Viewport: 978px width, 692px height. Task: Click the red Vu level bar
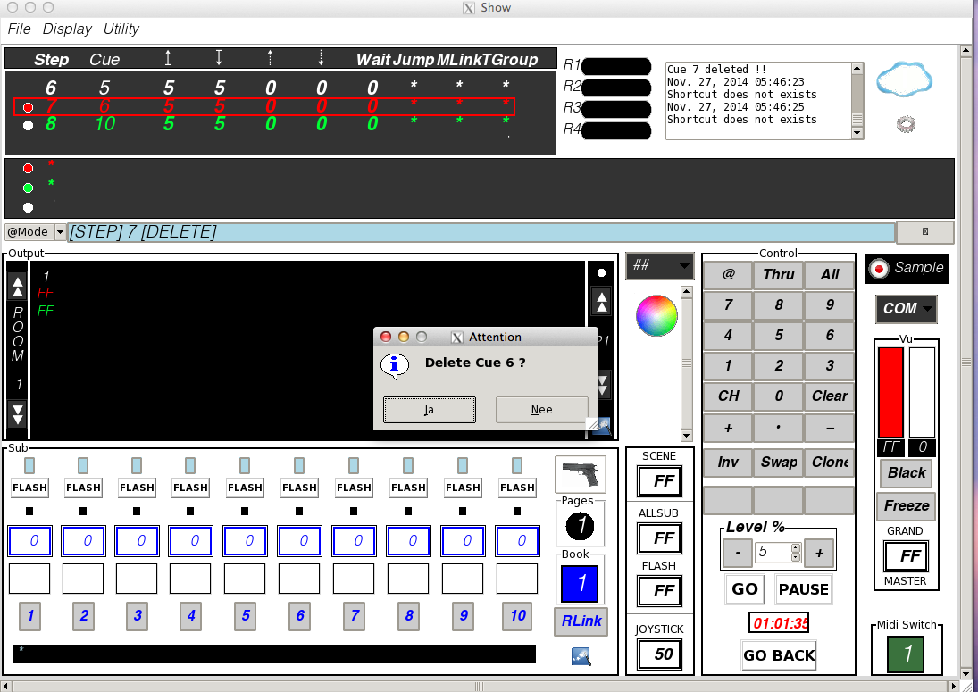click(890, 392)
